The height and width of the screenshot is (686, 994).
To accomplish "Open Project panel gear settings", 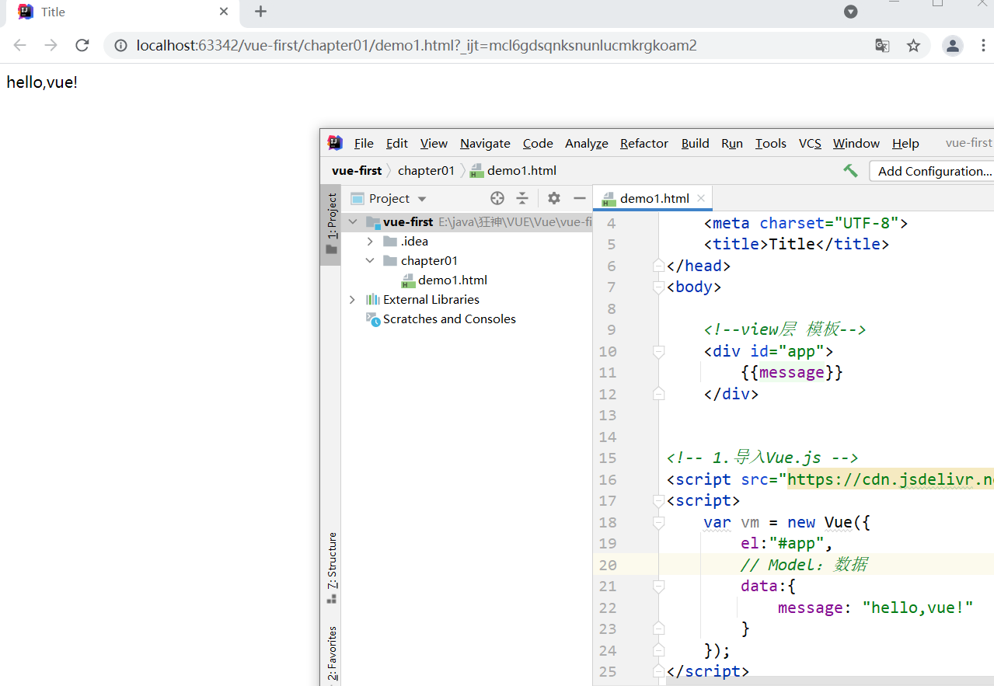I will pyautogui.click(x=553, y=198).
